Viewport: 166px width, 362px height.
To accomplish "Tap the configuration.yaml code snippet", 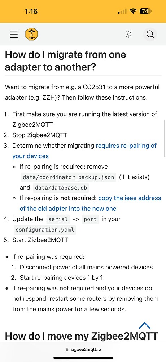I will click(x=44, y=230).
